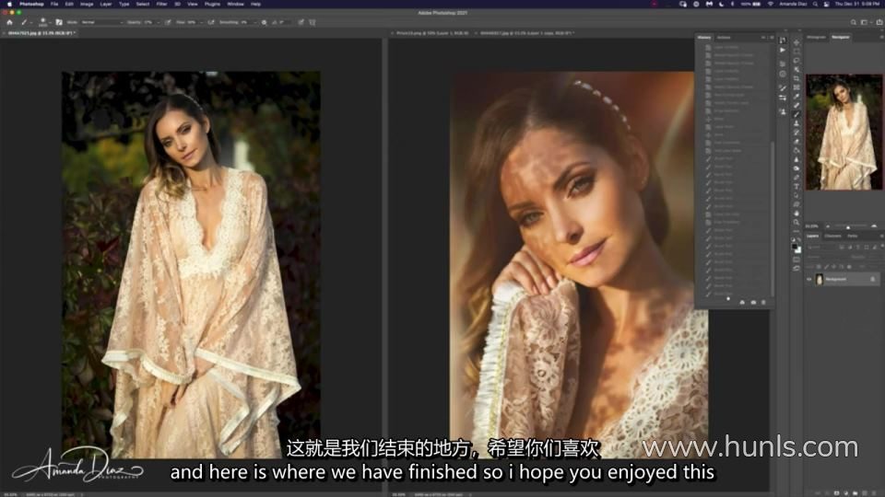
Task: Open the brush Mode dropdown
Action: tap(102, 22)
